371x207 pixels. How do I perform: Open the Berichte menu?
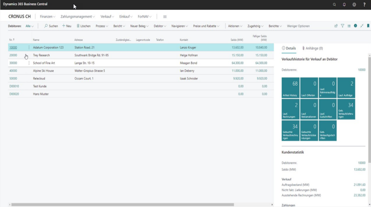coord(275,26)
